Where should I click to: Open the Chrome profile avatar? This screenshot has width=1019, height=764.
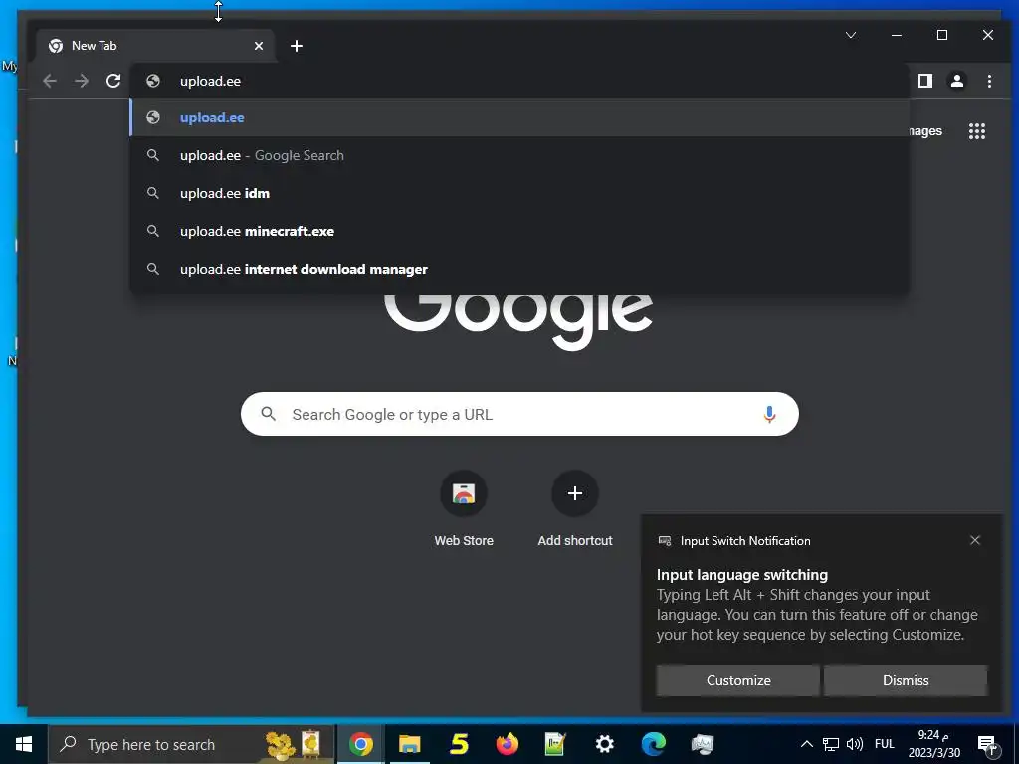click(957, 81)
